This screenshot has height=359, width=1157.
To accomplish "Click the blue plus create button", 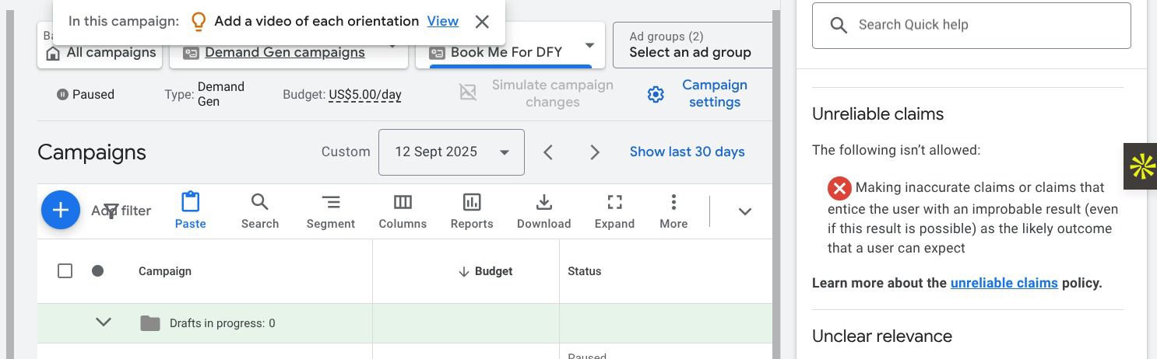I will 61,210.
